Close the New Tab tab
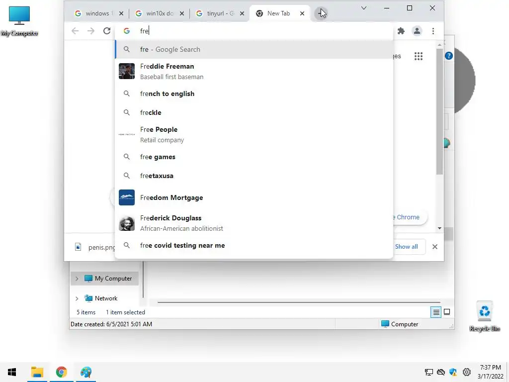This screenshot has width=509, height=382. pyautogui.click(x=302, y=13)
